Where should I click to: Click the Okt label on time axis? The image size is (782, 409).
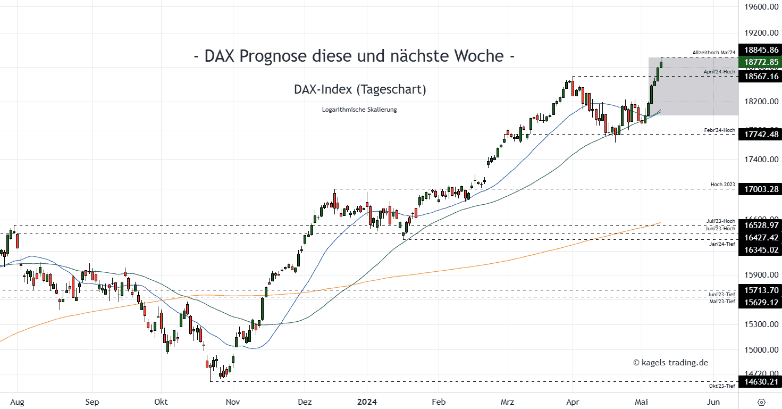[161, 402]
